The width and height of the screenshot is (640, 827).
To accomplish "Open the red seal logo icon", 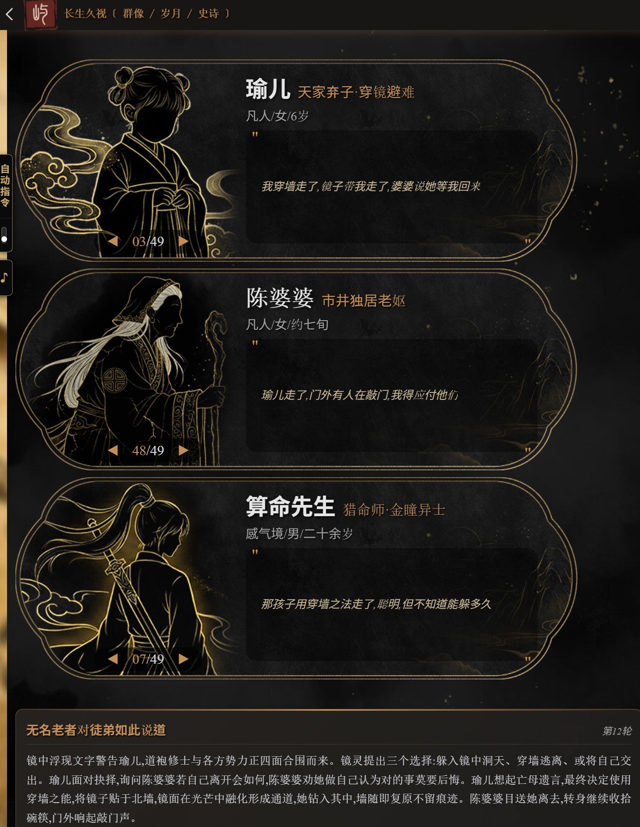I will [41, 15].
